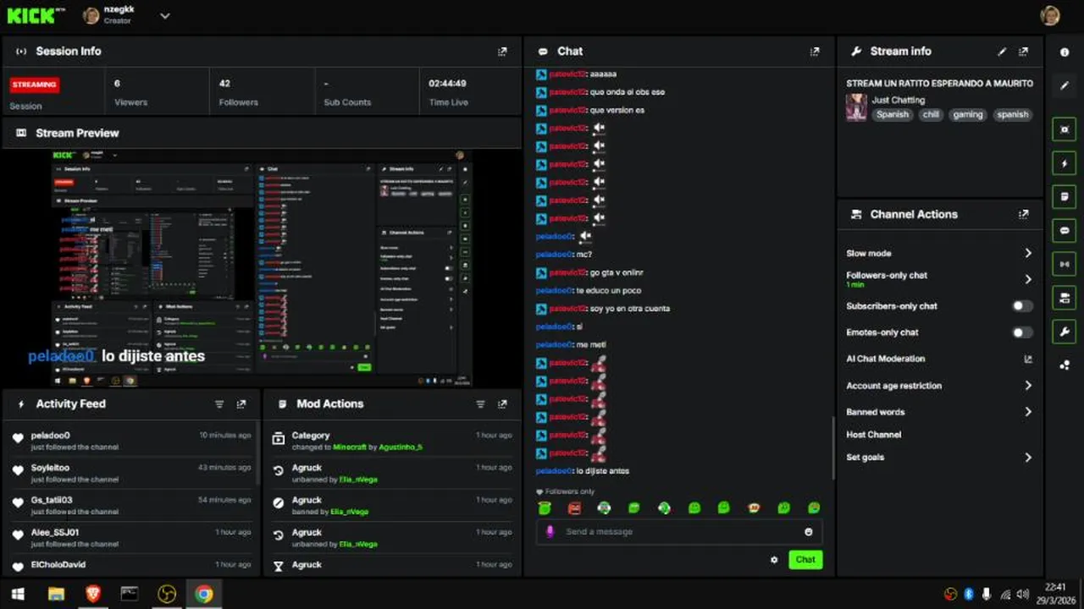The image size is (1084, 609).
Task: Click the gaming tag chip
Action: [x=967, y=114]
